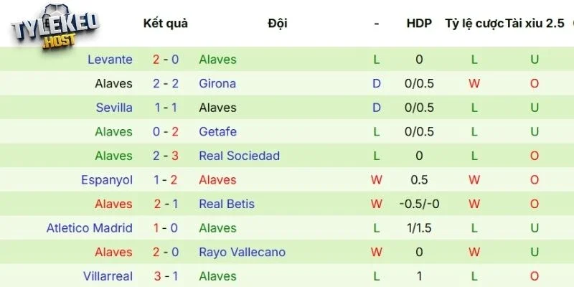Select the Real Sociedad team link
This screenshot has height=287, width=574.
[239, 156]
